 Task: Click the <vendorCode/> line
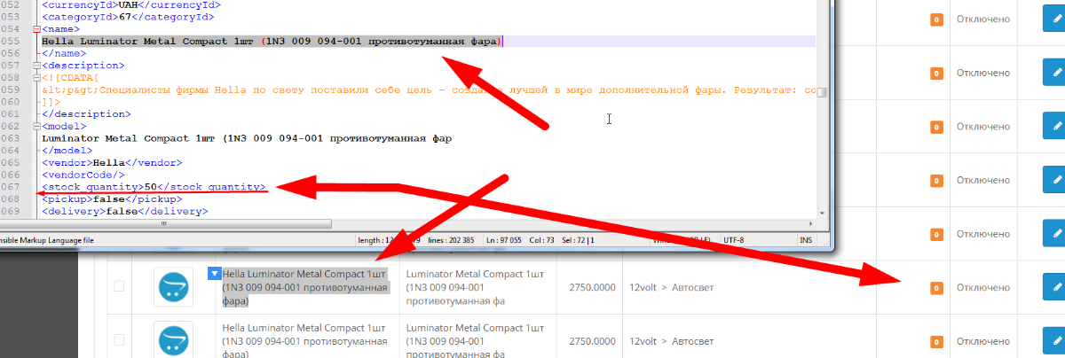click(84, 175)
